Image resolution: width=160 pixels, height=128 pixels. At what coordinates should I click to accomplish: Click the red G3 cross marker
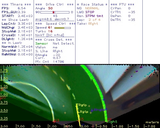pyautogui.click(x=54, y=121)
